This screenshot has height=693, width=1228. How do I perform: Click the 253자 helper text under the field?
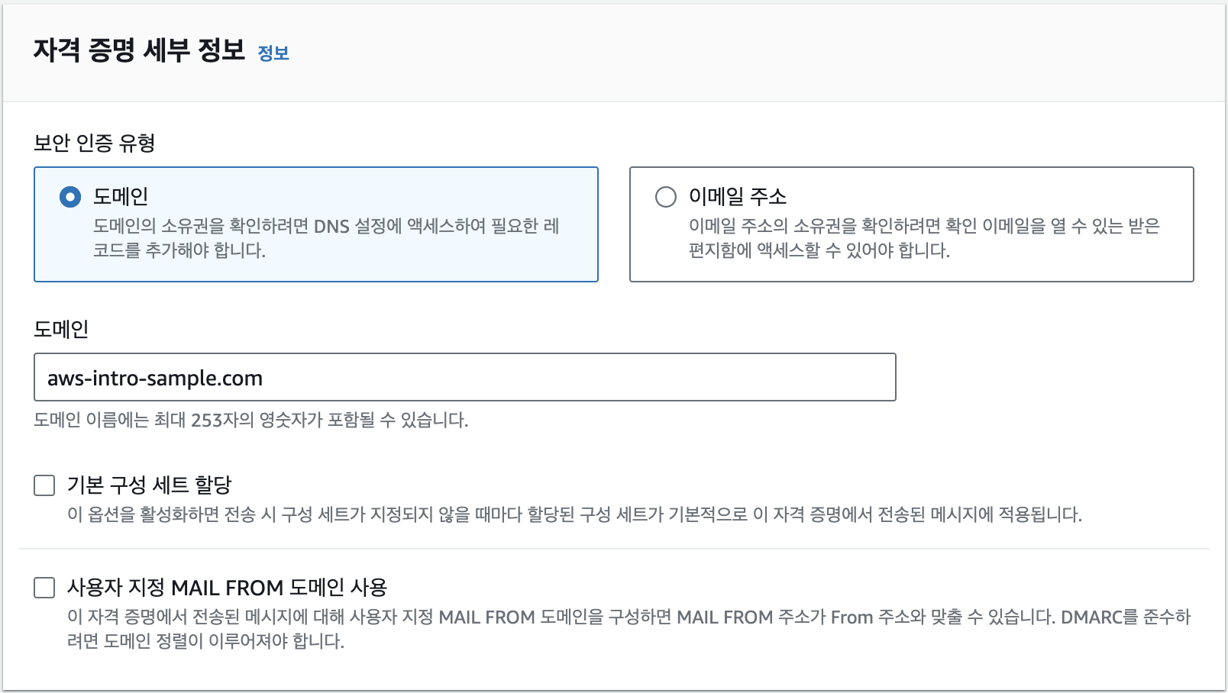pos(250,421)
